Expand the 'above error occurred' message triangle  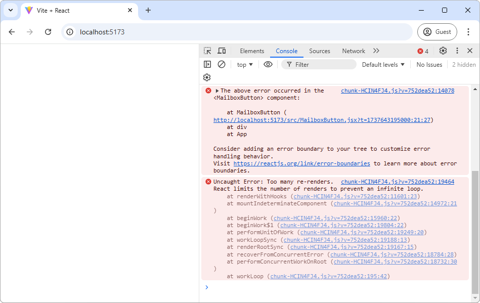pyautogui.click(x=217, y=91)
